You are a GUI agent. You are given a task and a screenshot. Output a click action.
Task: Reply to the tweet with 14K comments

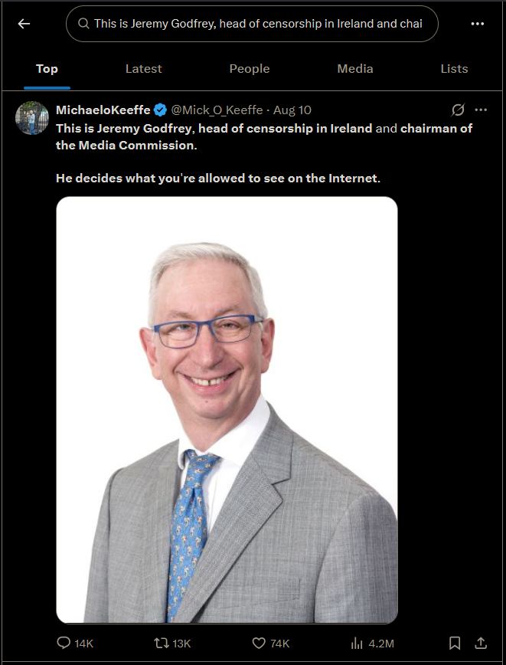click(x=75, y=644)
